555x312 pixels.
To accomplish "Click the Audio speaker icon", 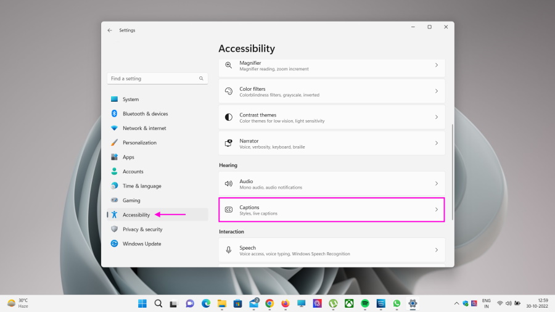I will [x=228, y=184].
